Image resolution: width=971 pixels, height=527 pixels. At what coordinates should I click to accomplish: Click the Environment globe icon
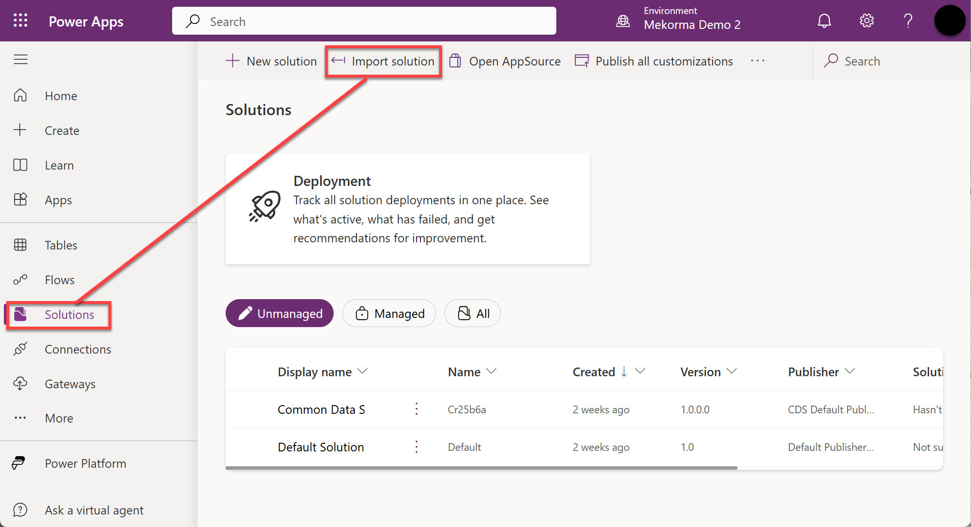[623, 21]
